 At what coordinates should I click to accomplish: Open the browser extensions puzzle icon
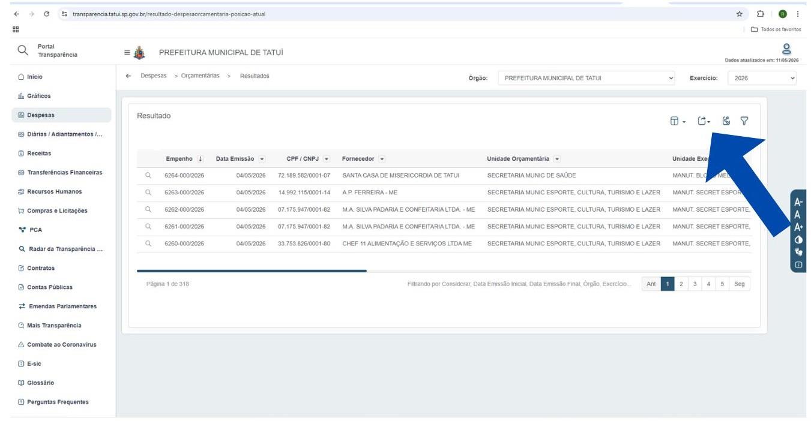click(x=760, y=14)
